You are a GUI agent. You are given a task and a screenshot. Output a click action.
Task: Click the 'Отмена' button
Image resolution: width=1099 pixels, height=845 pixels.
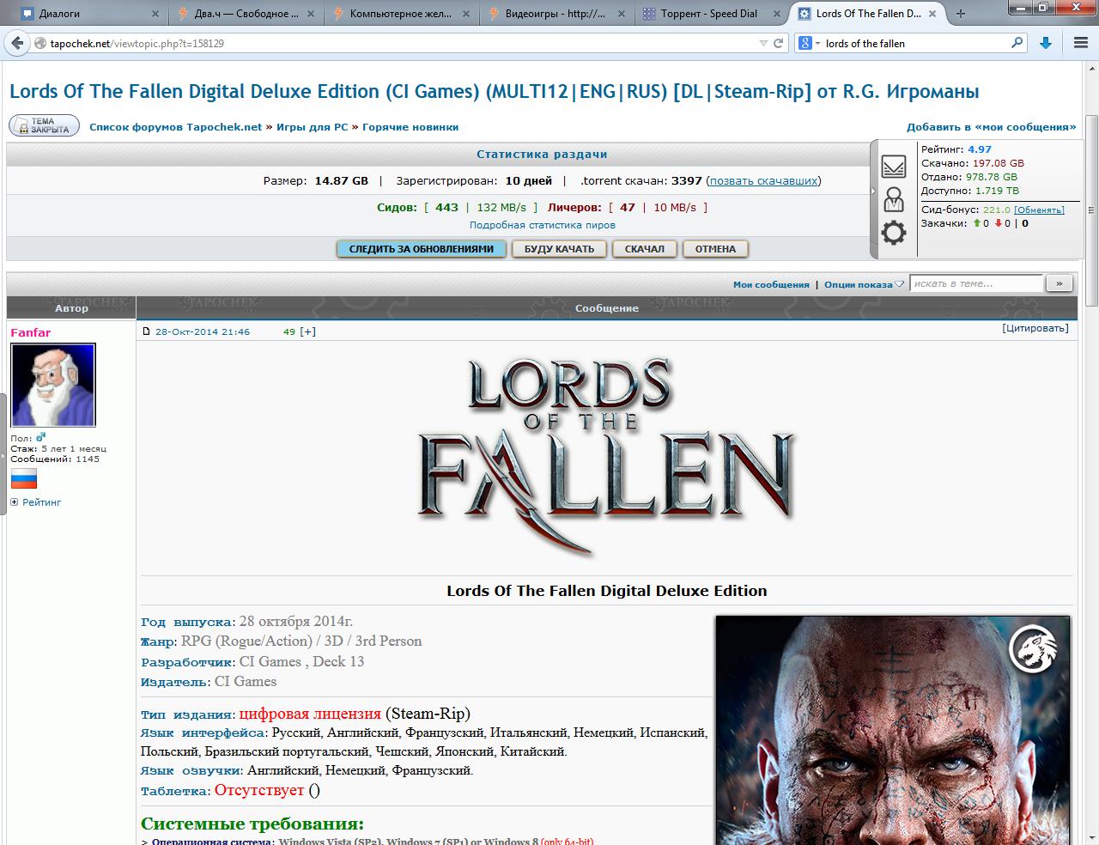click(x=715, y=249)
